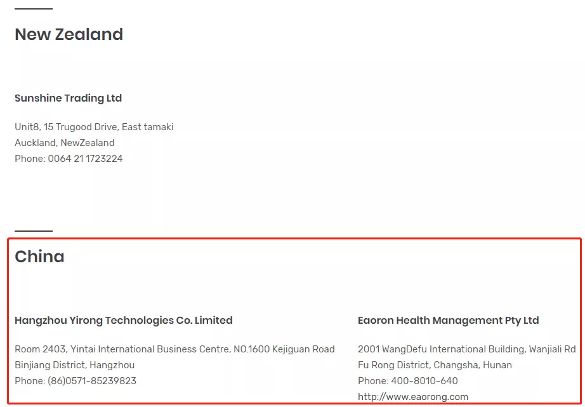Viewport: 585px width, 407px height.
Task: Click '2001 WangDefu International Building' text
Action: click(442, 349)
